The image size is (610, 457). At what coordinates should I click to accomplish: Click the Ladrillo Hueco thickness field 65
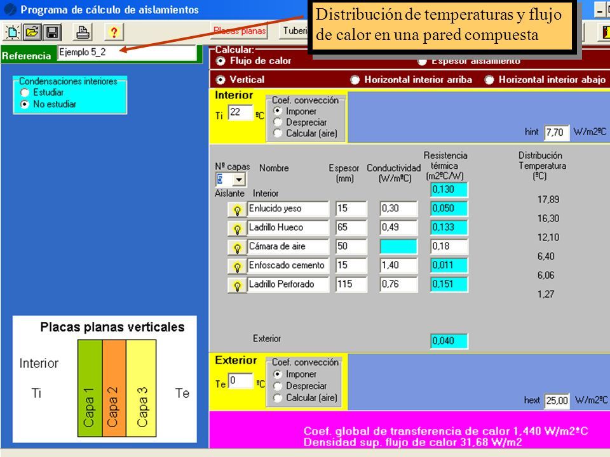pos(351,228)
